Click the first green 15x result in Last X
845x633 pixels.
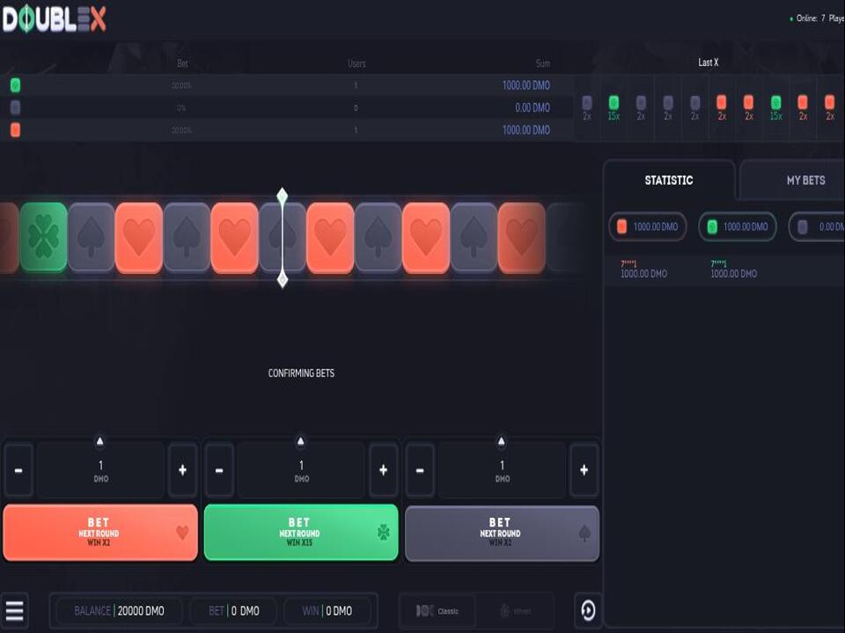tap(614, 107)
